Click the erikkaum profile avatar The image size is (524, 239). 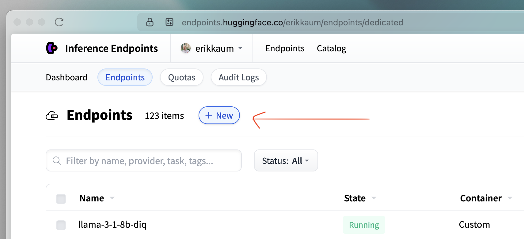[186, 48]
